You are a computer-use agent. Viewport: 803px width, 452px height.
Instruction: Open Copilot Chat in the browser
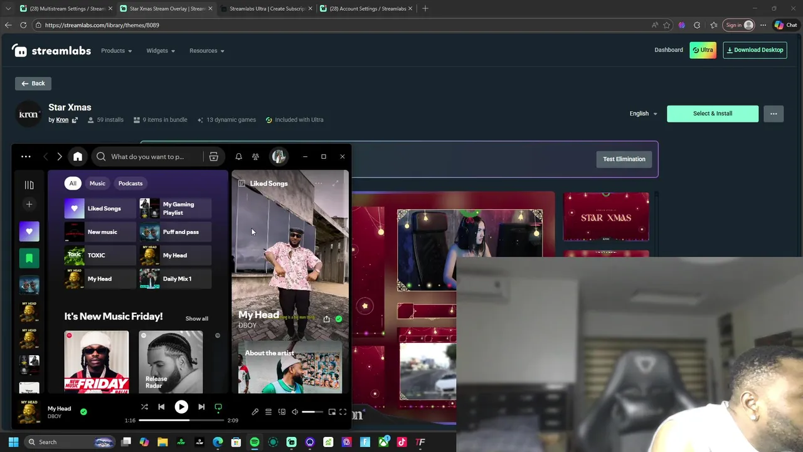[x=785, y=25]
